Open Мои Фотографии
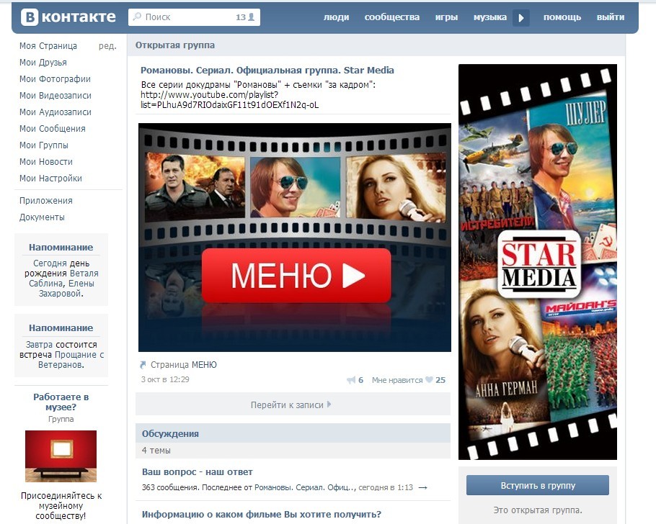Image resolution: width=656 pixels, height=524 pixels. coord(55,79)
